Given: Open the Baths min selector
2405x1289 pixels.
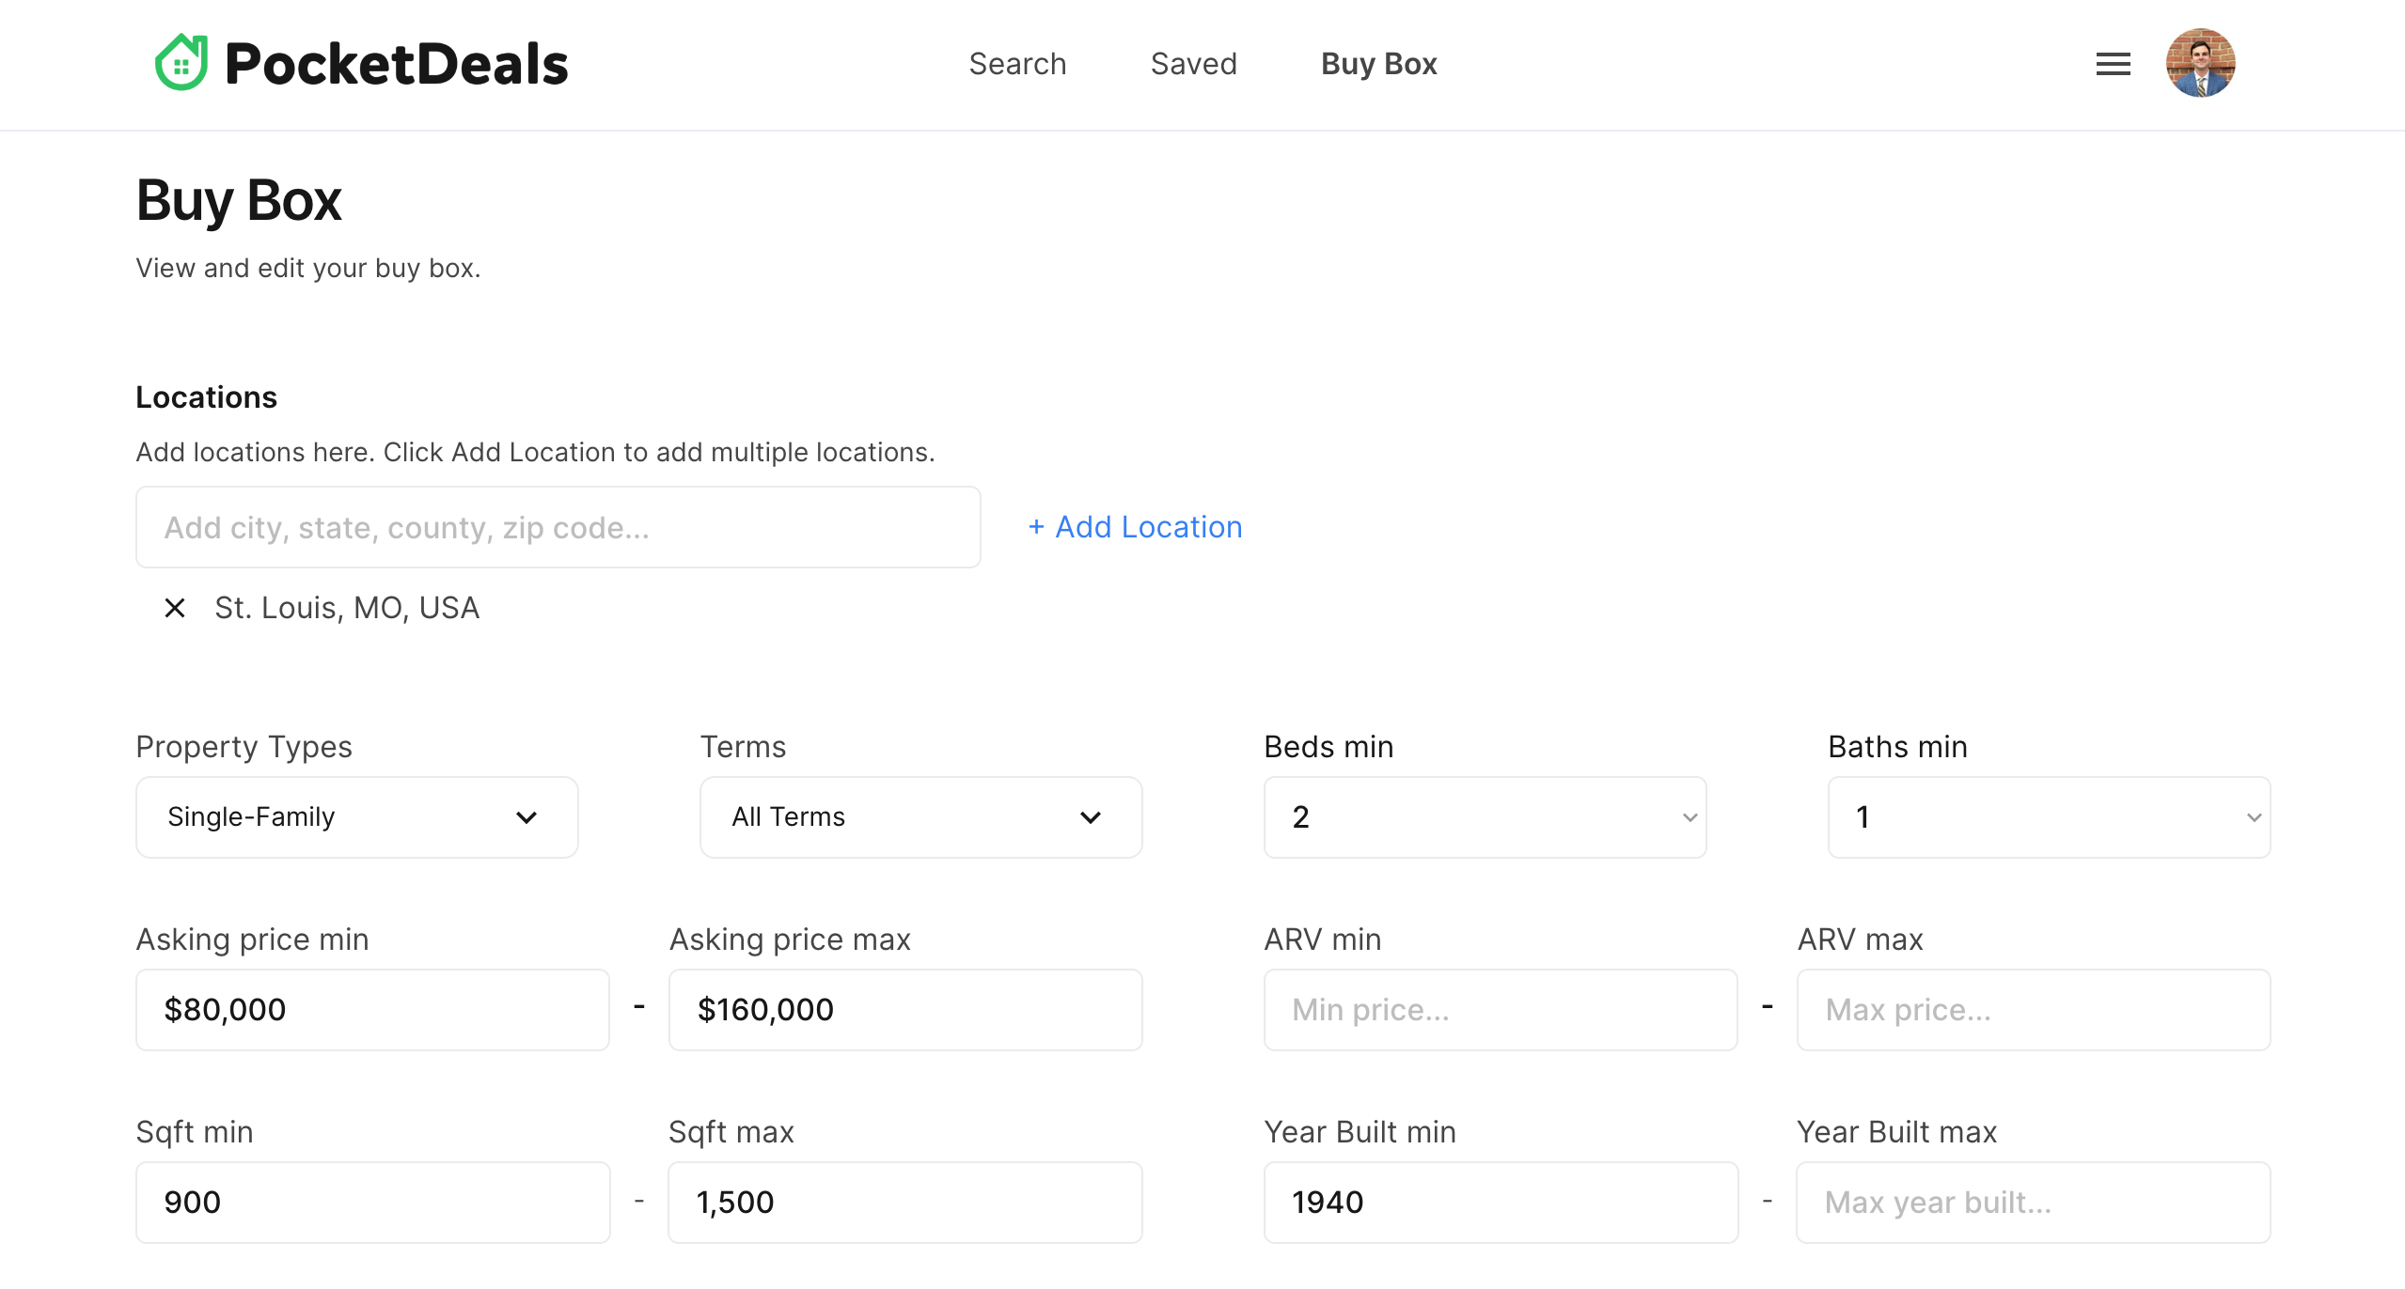Looking at the screenshot, I should tap(2049, 816).
